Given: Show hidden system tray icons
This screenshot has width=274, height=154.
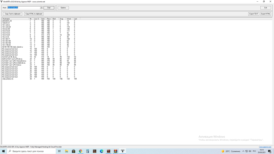Looking at the screenshot, I should (x=243, y=151).
